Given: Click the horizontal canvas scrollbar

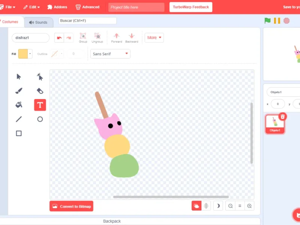Looking at the screenshot, I should pos(171,196).
